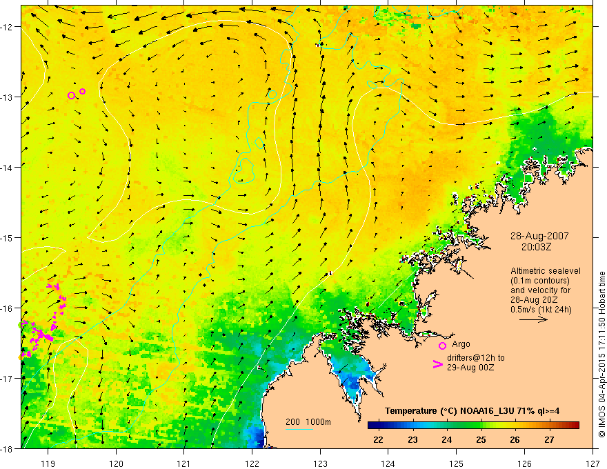Click longitude axis label 124
The height and width of the screenshot is (469, 607).
(x=388, y=463)
